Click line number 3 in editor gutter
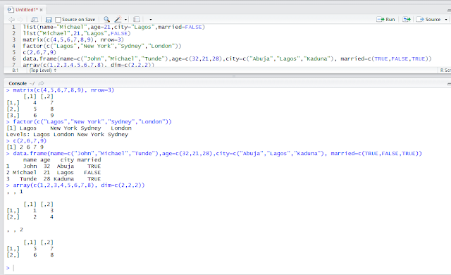The width and height of the screenshot is (451, 275). [x=13, y=39]
